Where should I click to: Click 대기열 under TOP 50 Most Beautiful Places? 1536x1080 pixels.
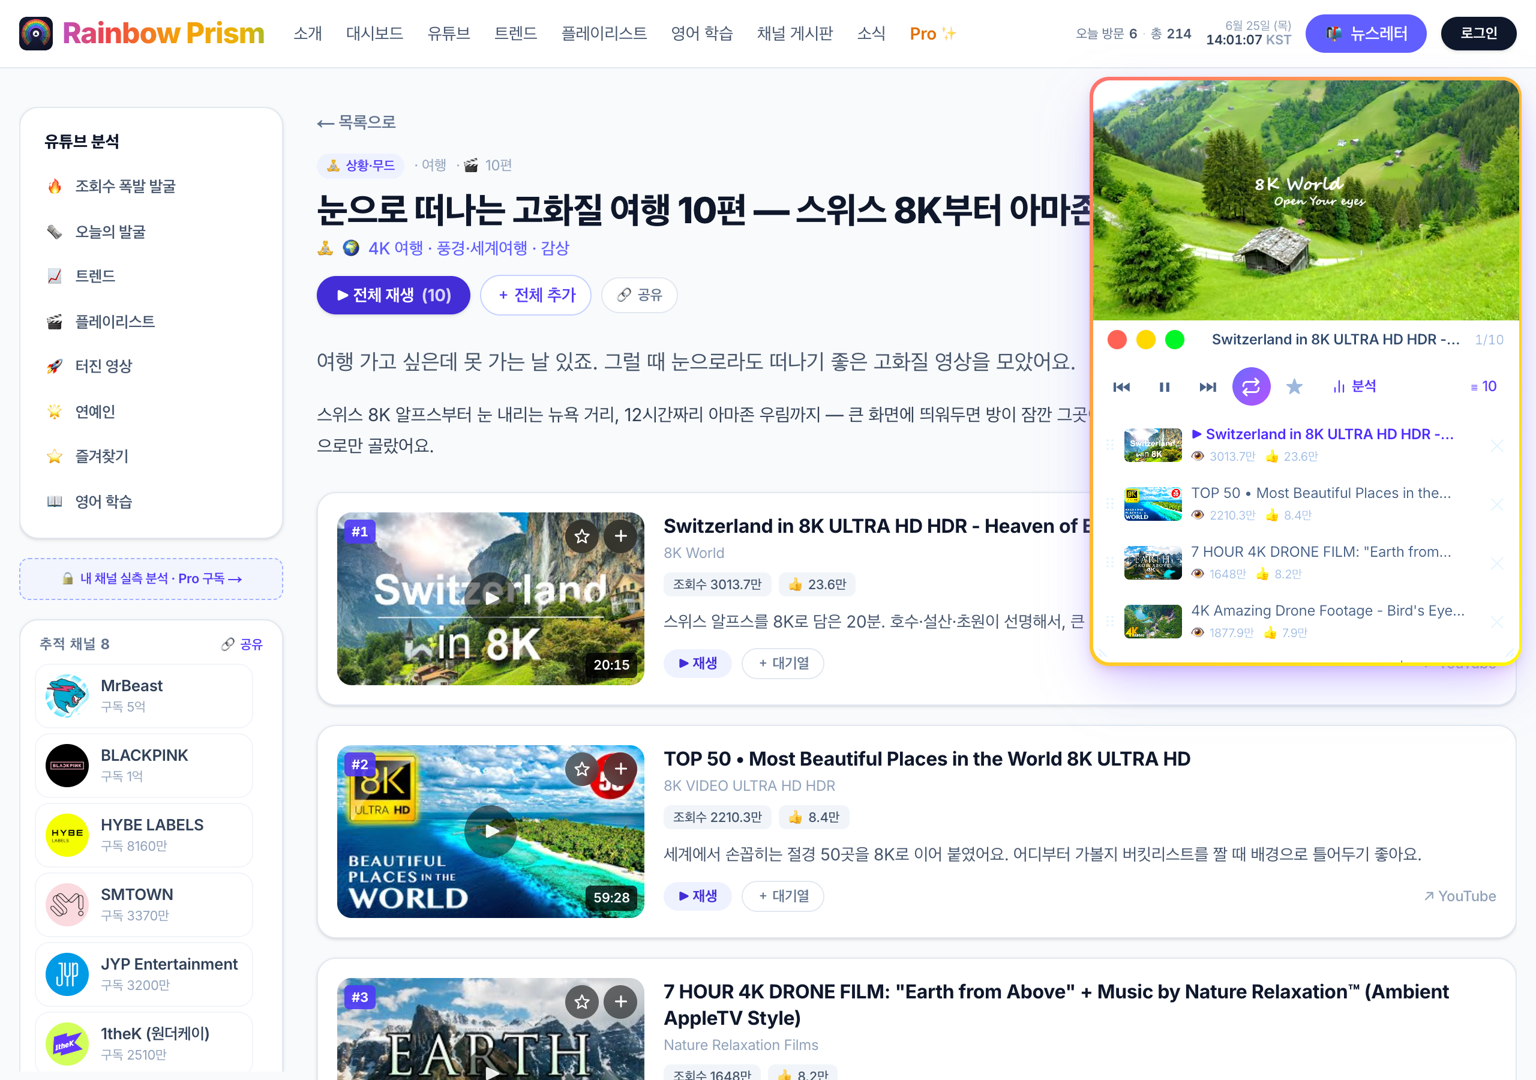[x=783, y=896]
